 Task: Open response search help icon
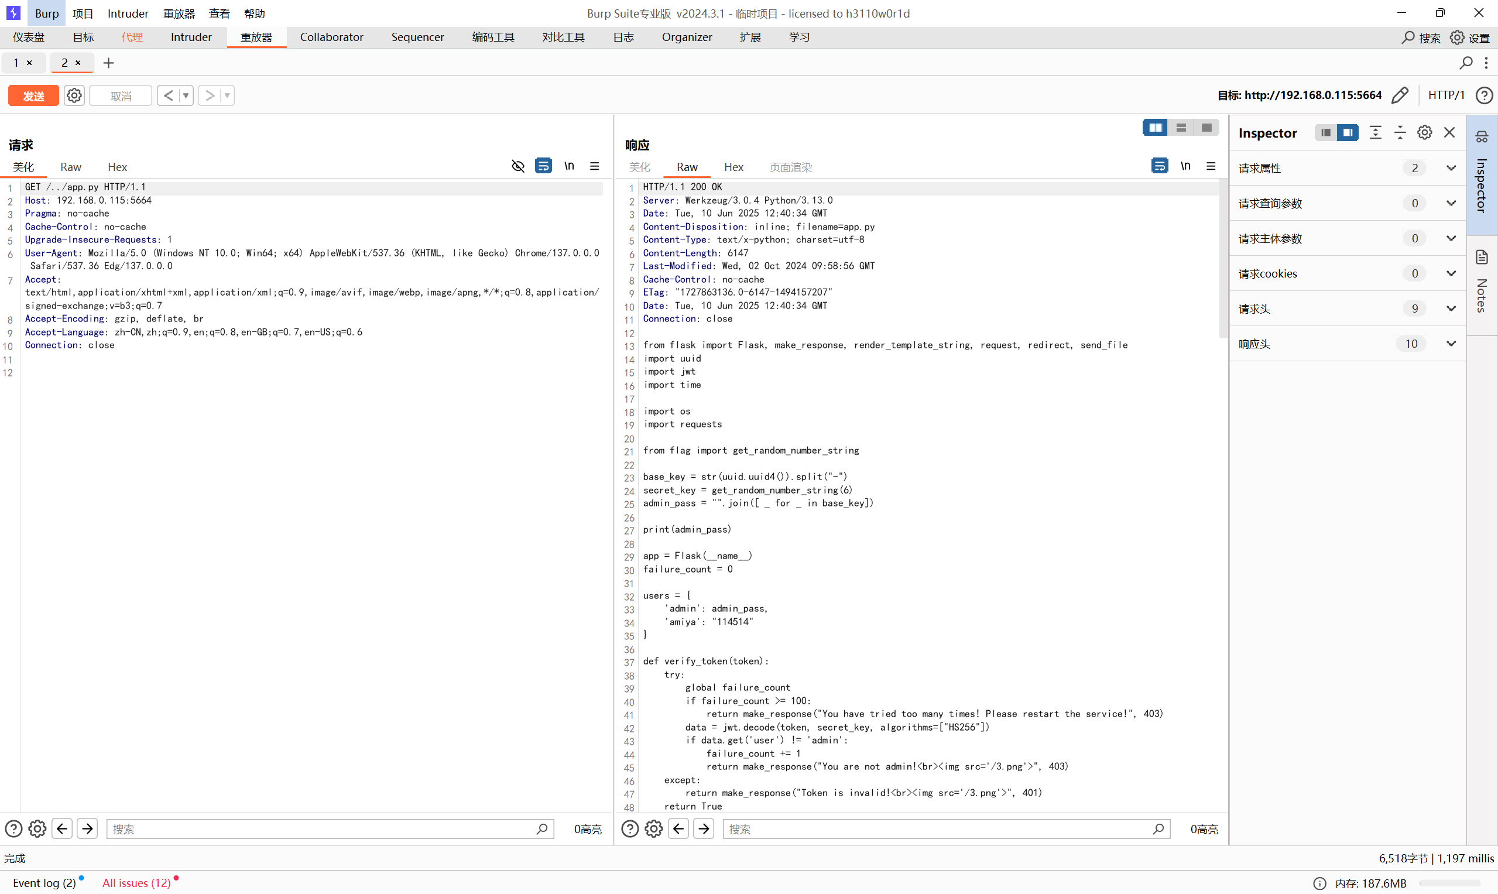630,829
